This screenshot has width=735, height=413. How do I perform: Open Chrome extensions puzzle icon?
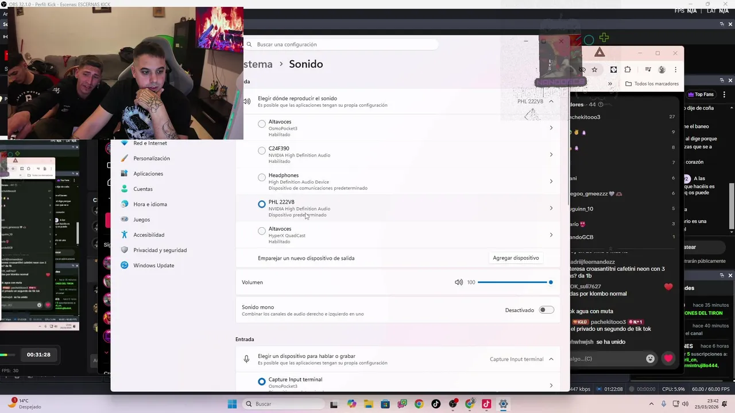pyautogui.click(x=627, y=69)
